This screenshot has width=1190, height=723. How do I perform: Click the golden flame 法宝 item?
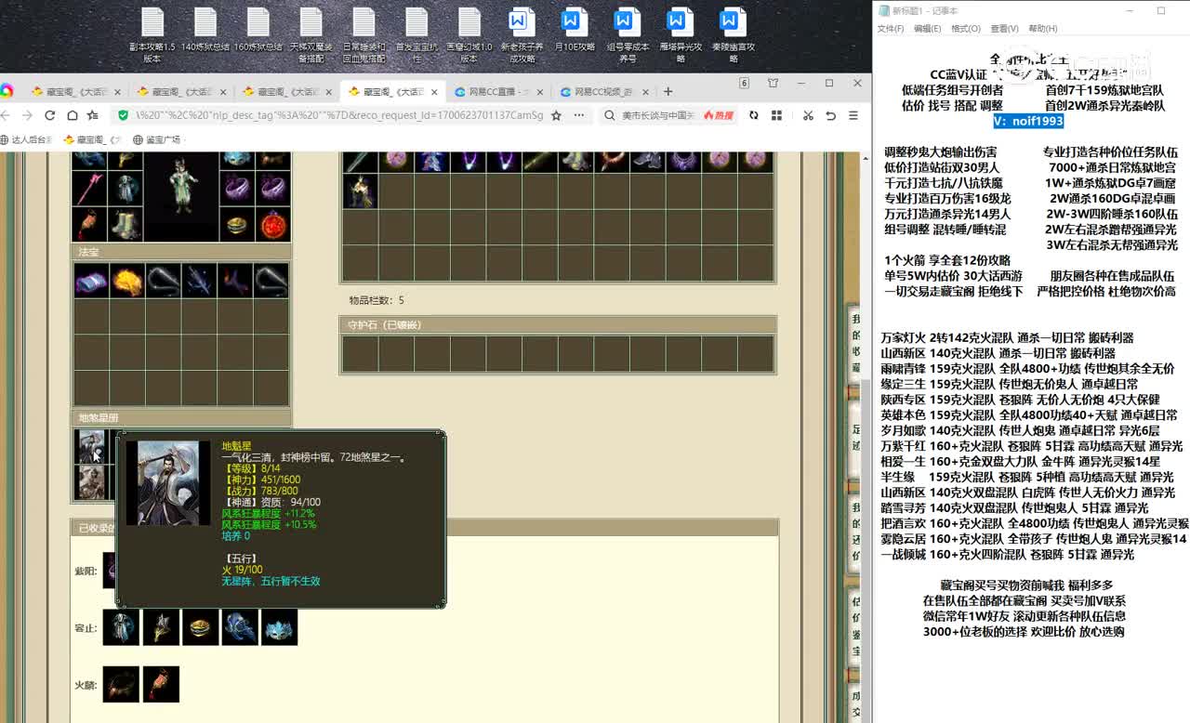pos(126,280)
